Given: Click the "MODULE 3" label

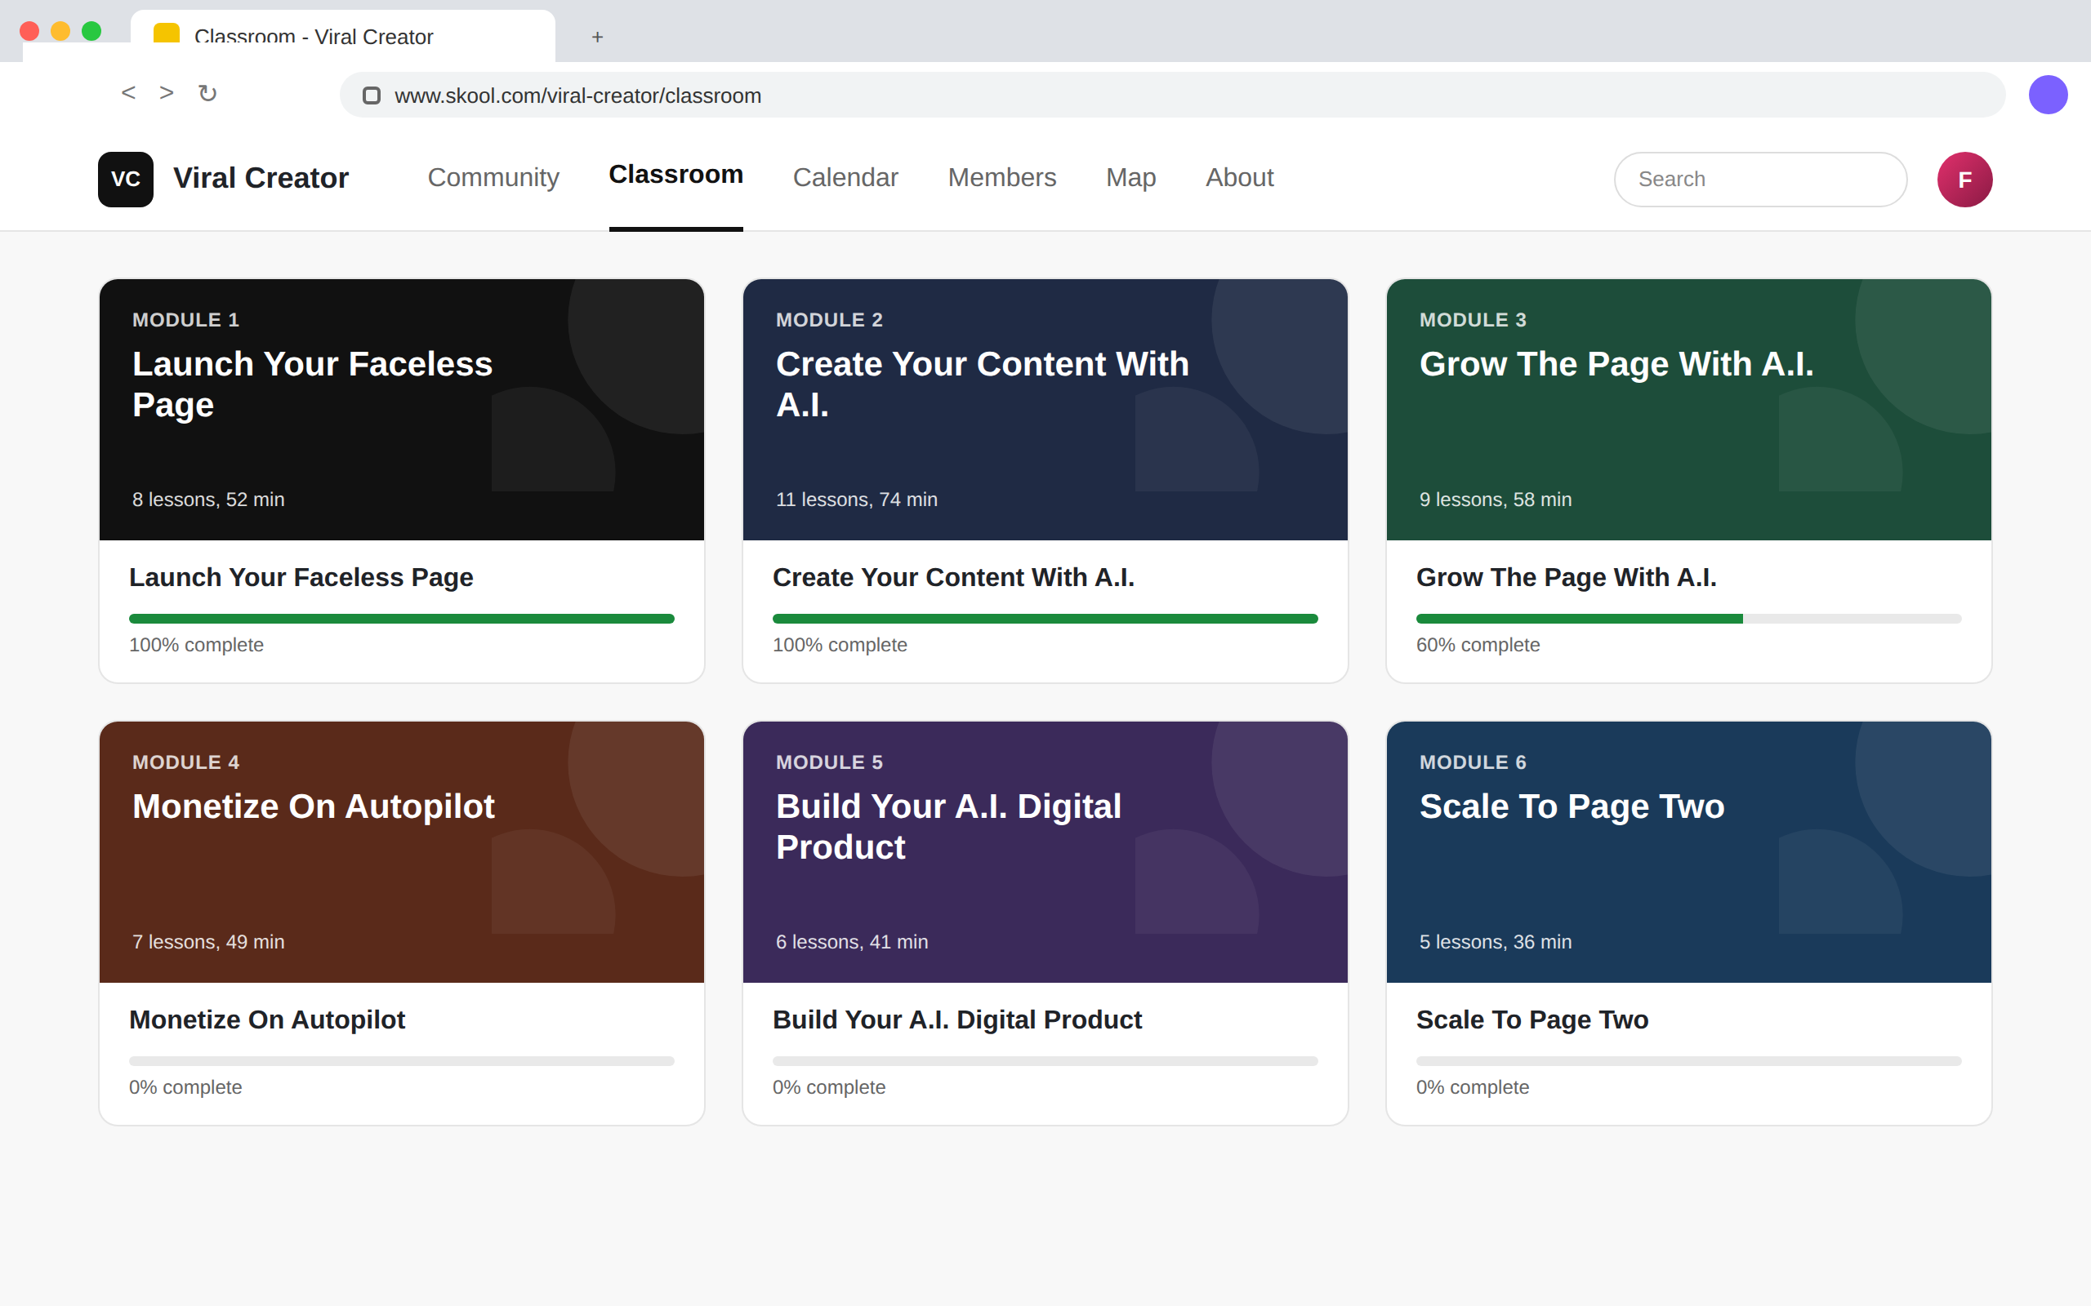Looking at the screenshot, I should (1473, 320).
